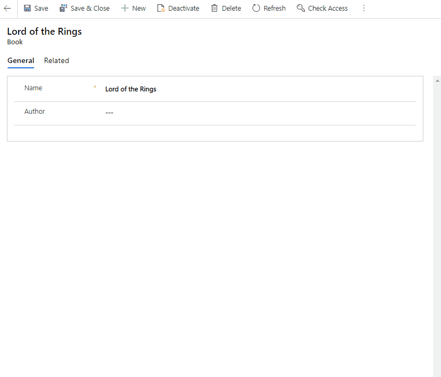
Task: Click the Check Access label
Action: tap(328, 9)
